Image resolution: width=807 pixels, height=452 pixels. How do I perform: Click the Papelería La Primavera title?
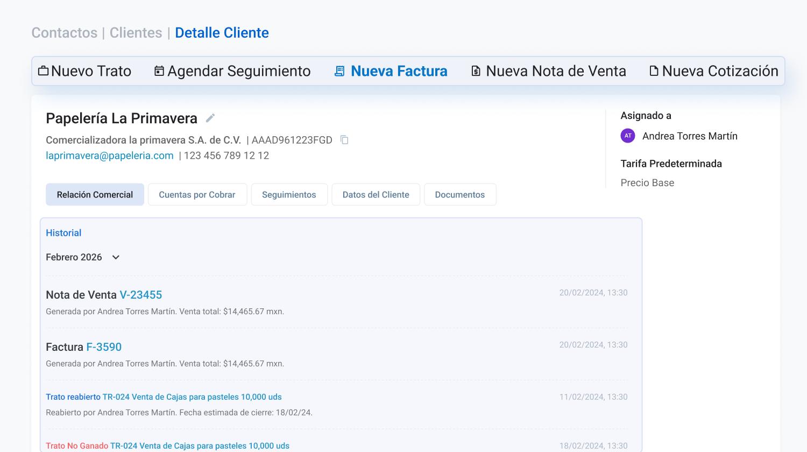coord(122,118)
